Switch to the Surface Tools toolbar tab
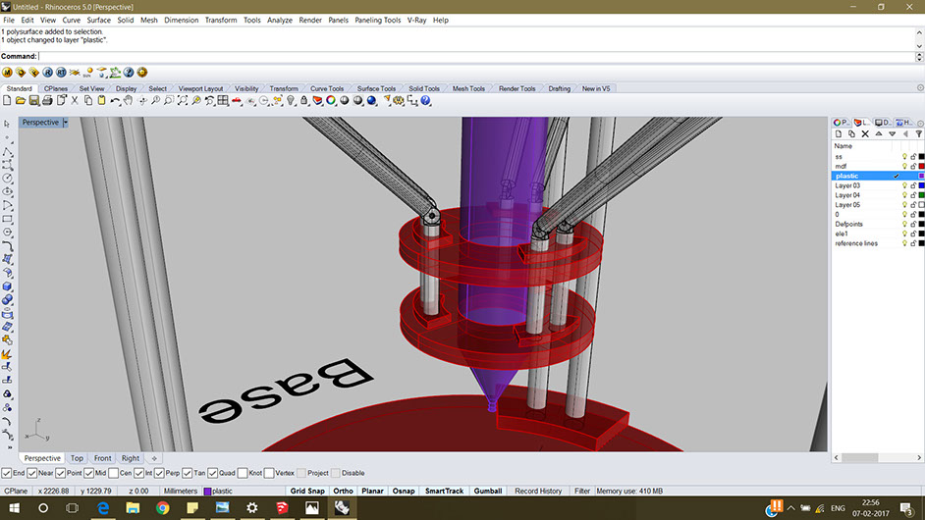 [376, 88]
